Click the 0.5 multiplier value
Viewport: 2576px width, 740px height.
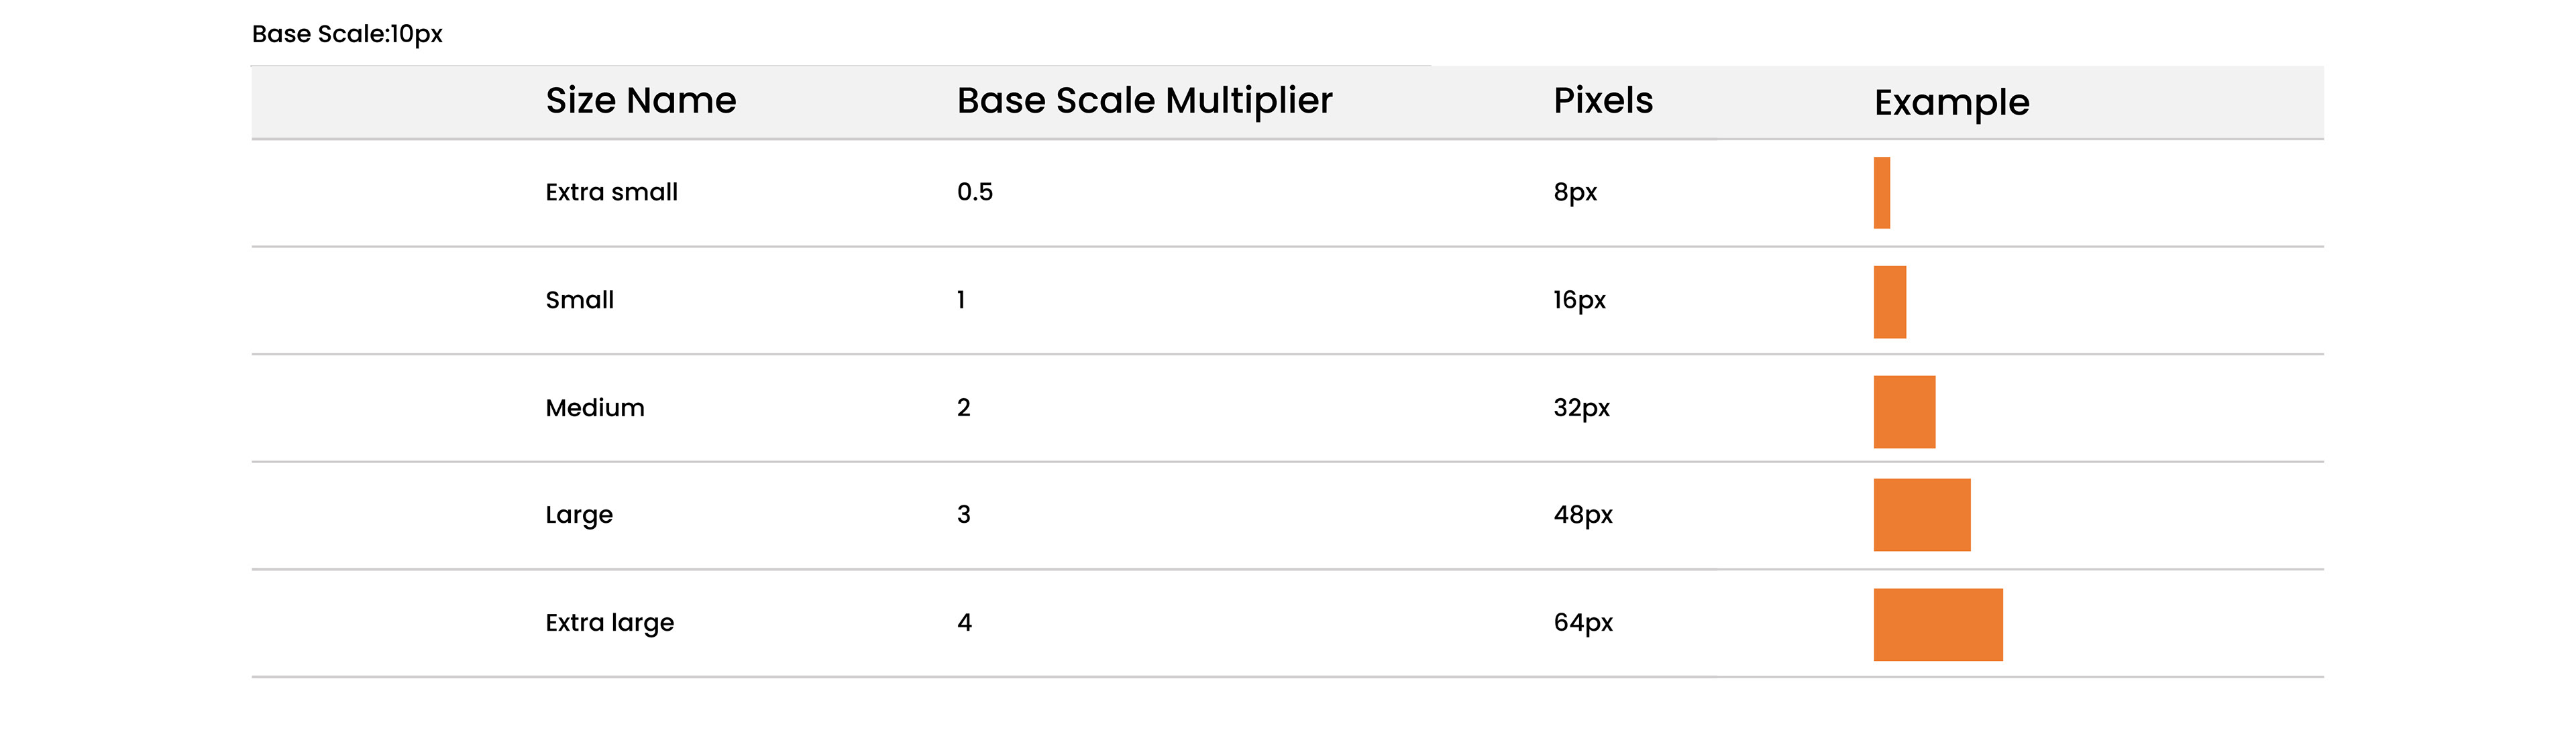(x=974, y=192)
